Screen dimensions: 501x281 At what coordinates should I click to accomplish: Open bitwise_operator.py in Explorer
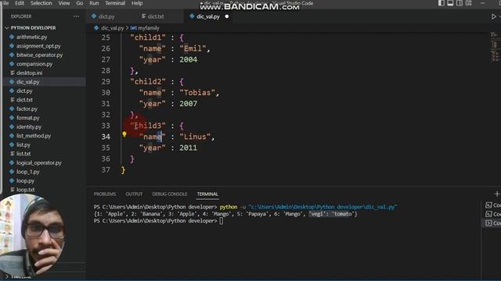coord(39,55)
